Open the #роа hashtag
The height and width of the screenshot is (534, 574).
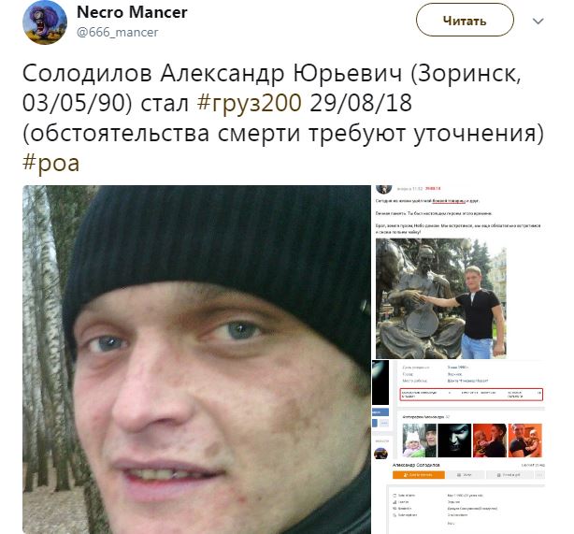(50, 162)
